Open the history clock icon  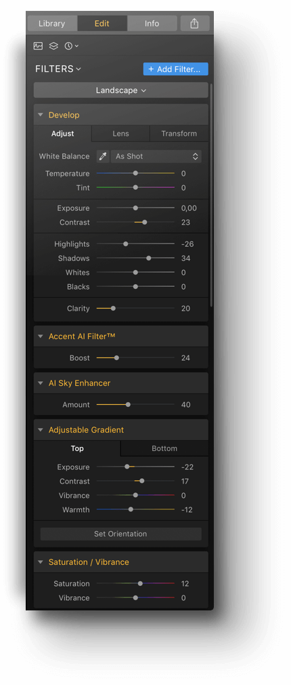[71, 46]
